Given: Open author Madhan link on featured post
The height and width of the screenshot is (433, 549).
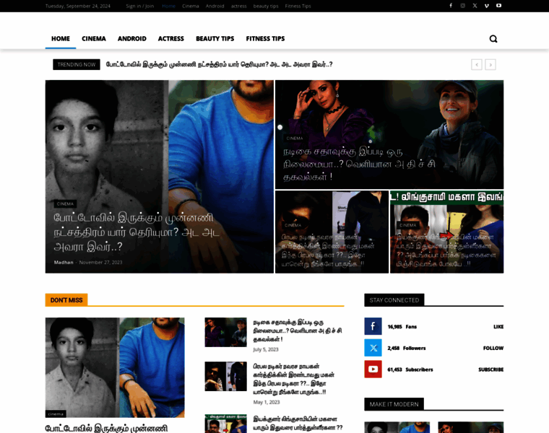Looking at the screenshot, I should pyautogui.click(x=64, y=262).
